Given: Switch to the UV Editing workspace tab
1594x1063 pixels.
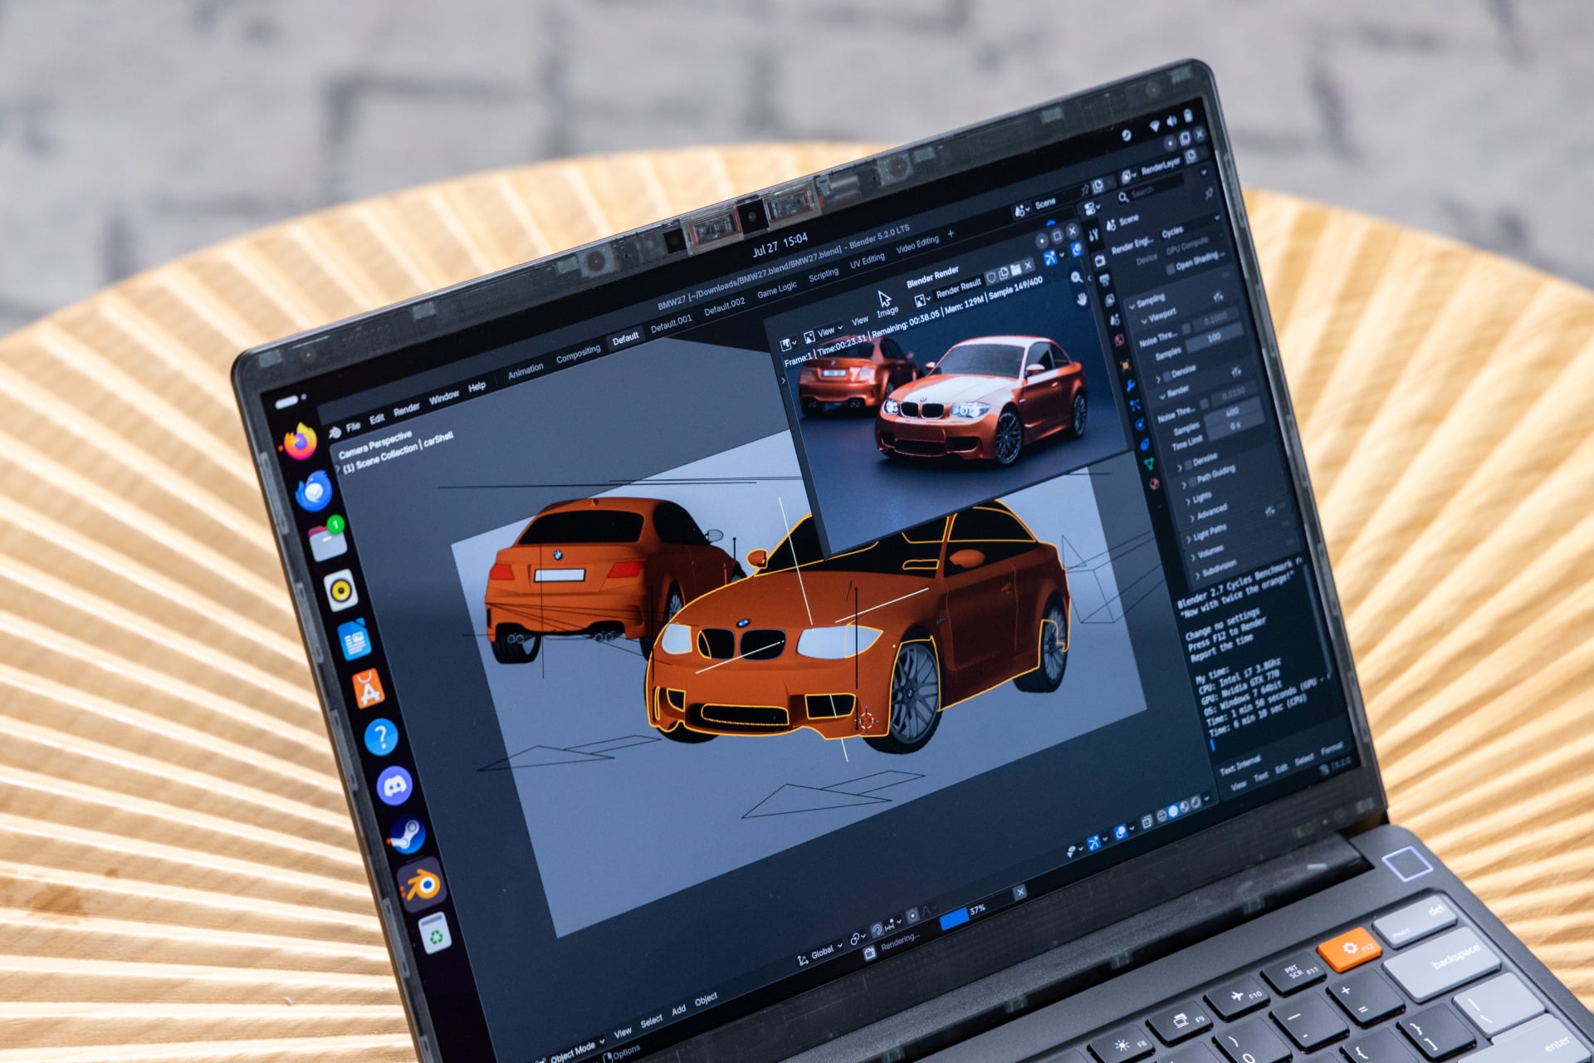Looking at the screenshot, I should [x=867, y=260].
